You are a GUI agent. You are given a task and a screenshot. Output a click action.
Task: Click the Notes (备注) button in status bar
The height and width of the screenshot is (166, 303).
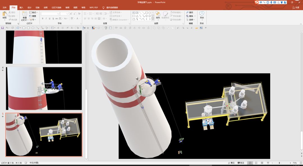pos(231,163)
